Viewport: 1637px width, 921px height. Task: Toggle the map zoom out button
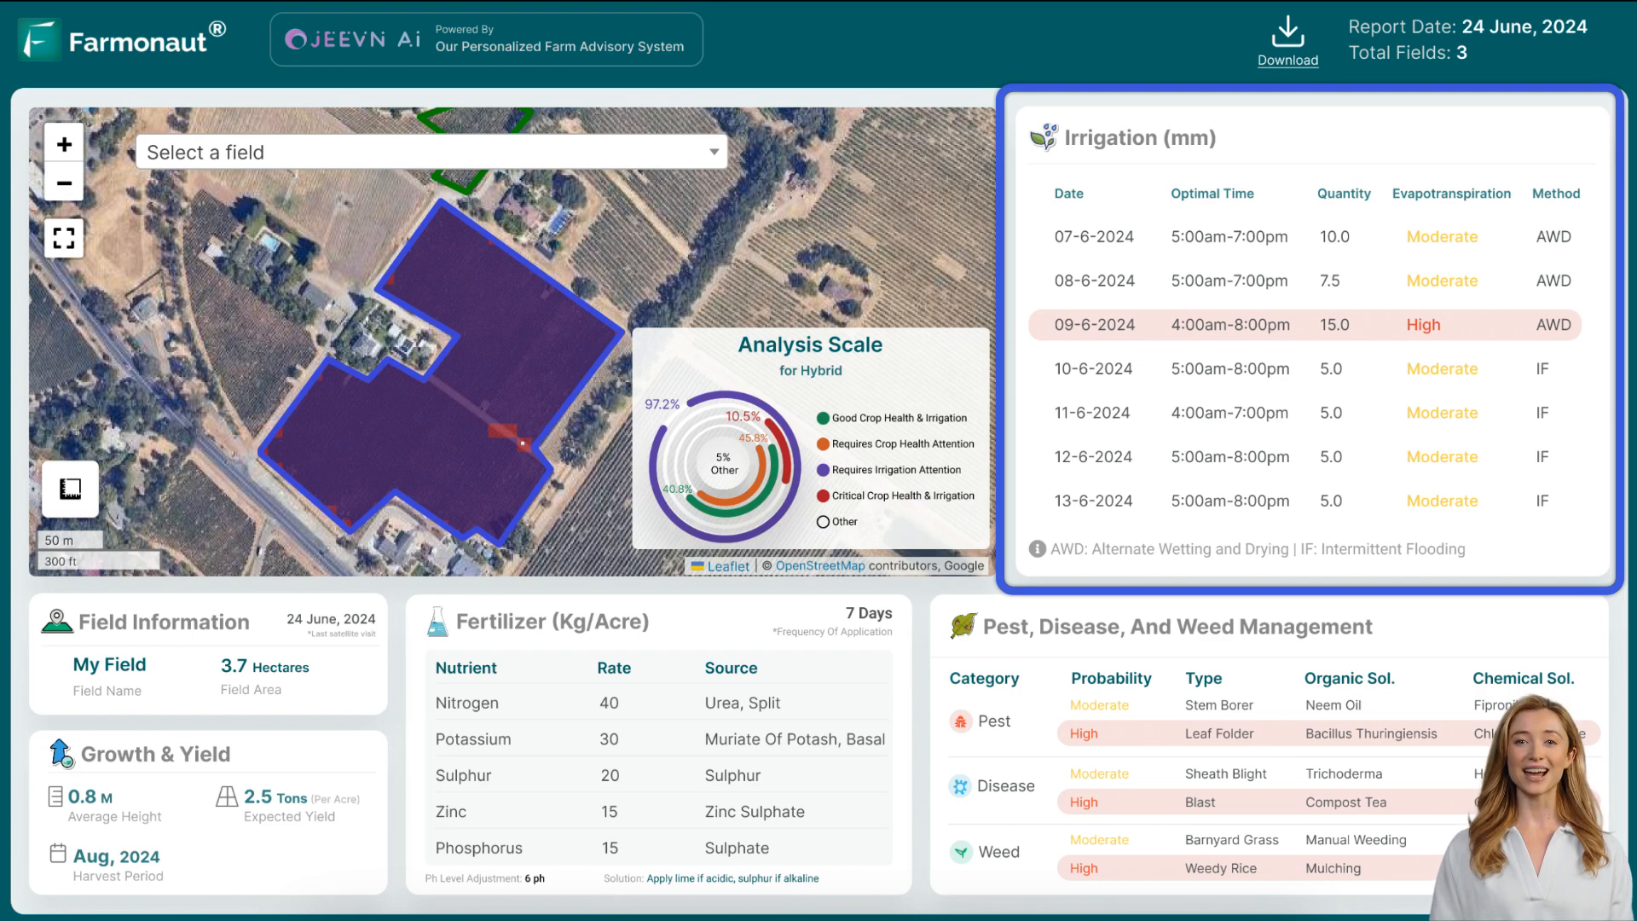(64, 182)
